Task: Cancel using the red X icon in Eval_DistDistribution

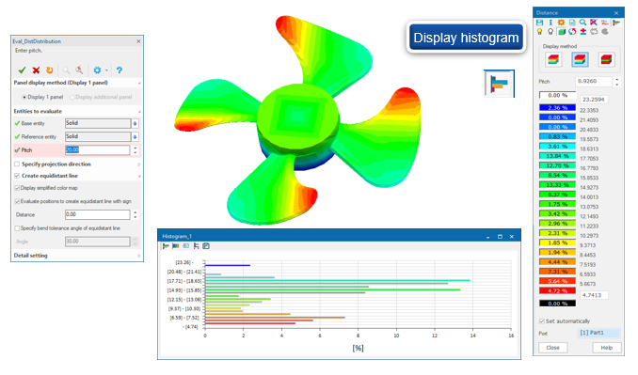Action: coord(36,70)
